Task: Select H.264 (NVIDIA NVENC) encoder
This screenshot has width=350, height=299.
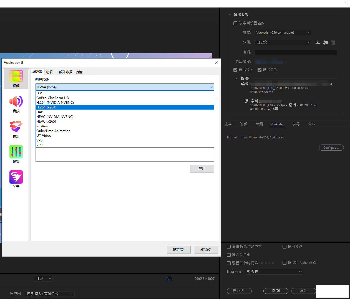Action: 125,103
